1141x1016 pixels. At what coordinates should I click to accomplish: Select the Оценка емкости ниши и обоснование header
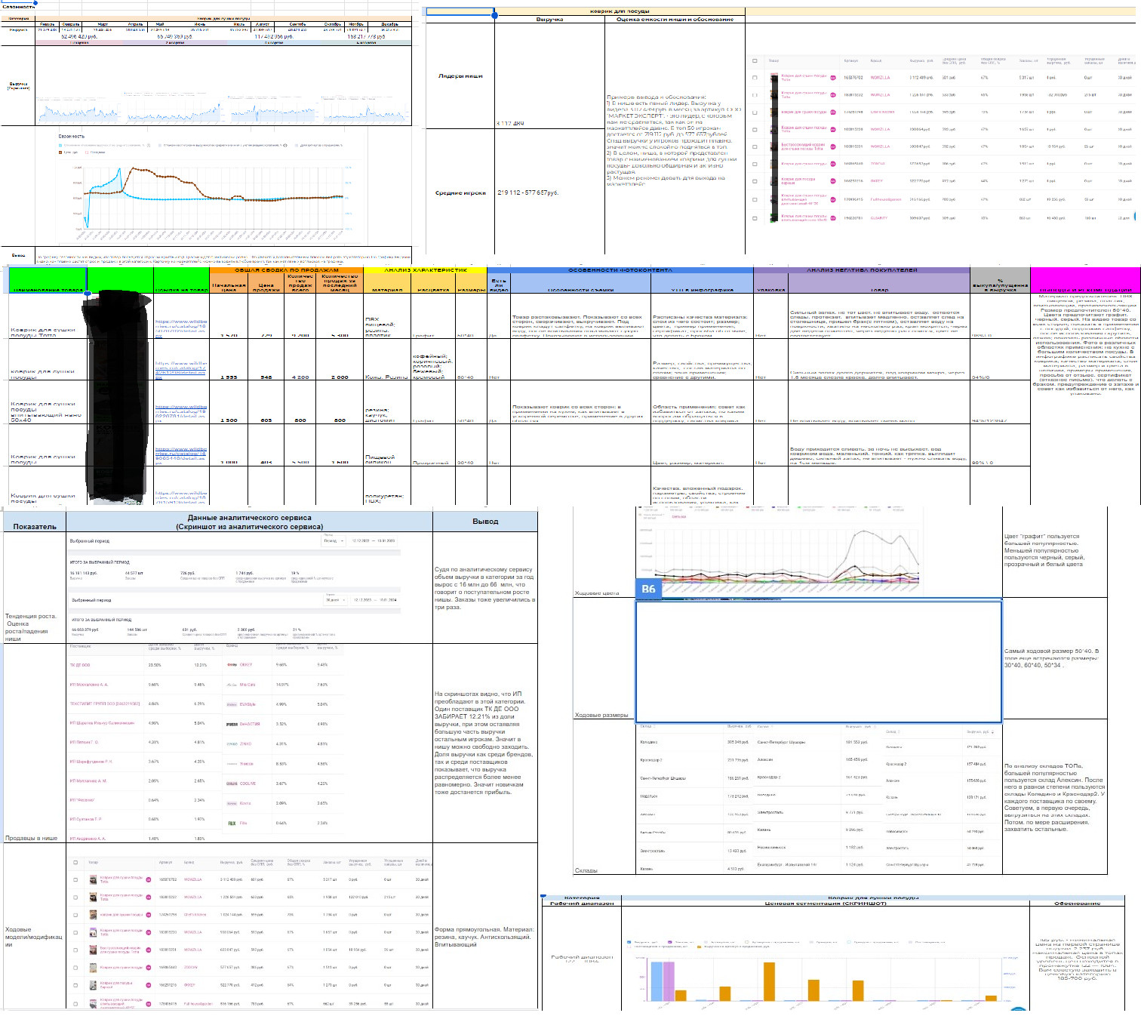675,19
